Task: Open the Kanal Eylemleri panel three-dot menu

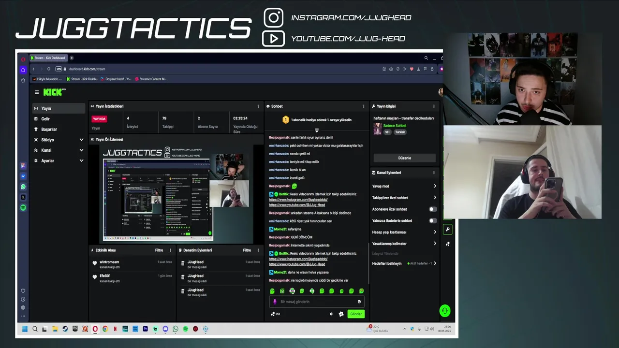Action: pyautogui.click(x=434, y=173)
